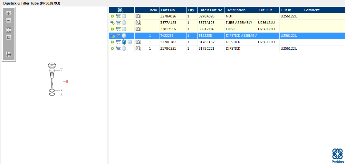The image size is (345, 164).
Task: Add NUT 3278A026 to the cart
Action: [x=118, y=16]
